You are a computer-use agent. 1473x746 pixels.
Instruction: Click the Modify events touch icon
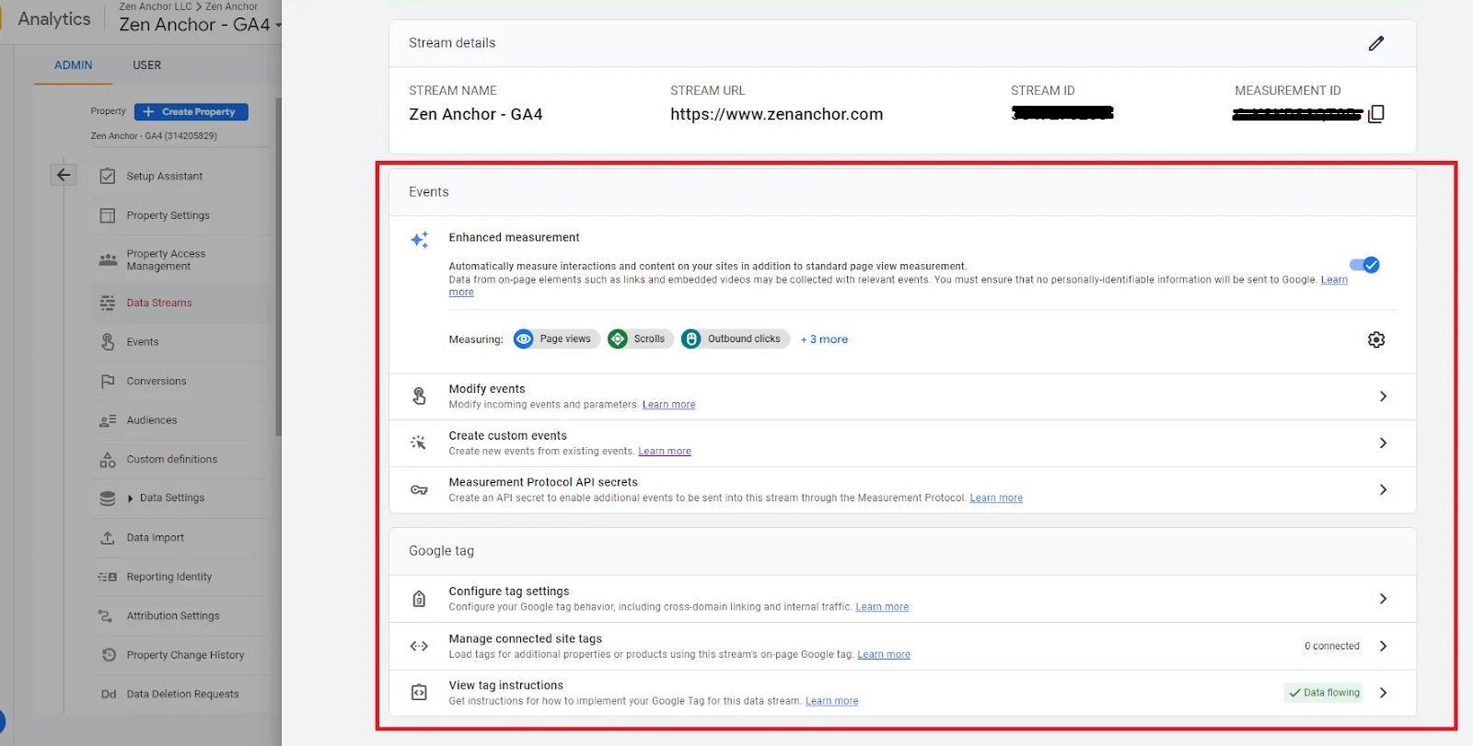[x=419, y=396]
